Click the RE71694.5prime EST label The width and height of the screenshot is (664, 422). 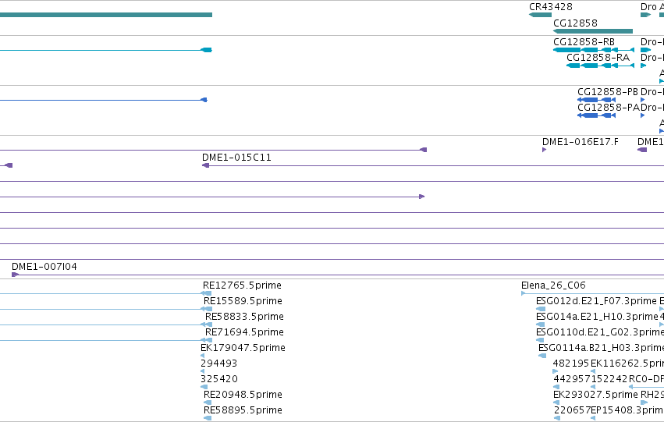click(244, 332)
